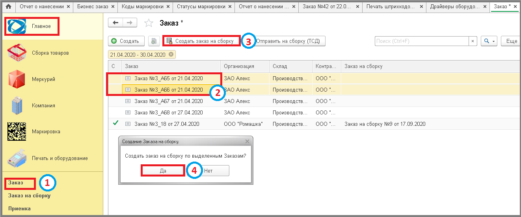Click green checkmark of Заказ №3_18

click(x=115, y=123)
